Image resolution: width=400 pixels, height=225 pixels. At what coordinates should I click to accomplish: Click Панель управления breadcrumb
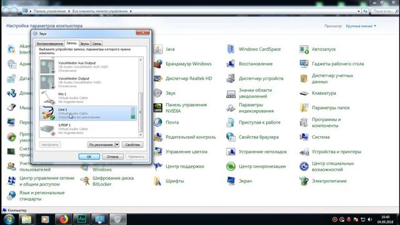[50, 11]
